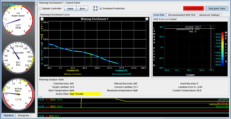Viewport: 231px width, 119px height.
Task: Click the full-screen expand arrows icon
Action: click(95, 9)
